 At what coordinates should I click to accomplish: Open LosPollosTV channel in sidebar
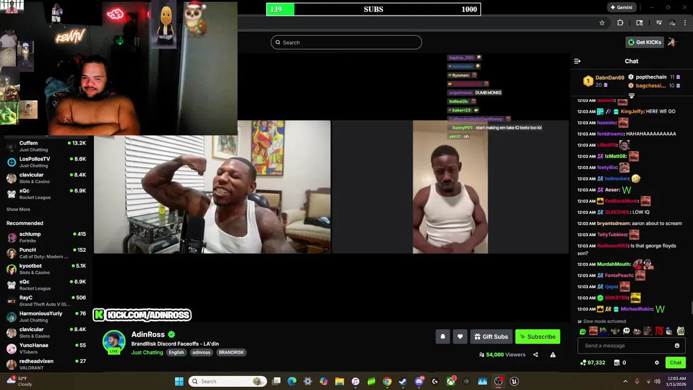[x=46, y=162]
